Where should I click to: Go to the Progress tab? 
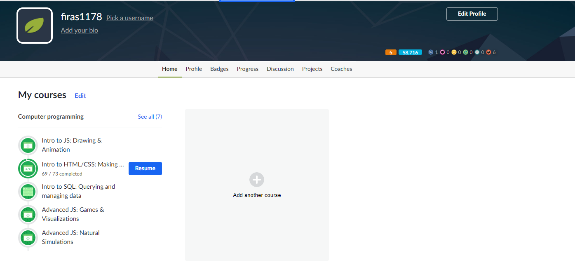pos(248,69)
